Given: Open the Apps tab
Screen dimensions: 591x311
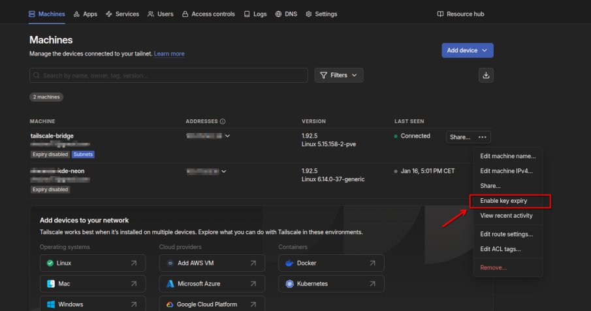Looking at the screenshot, I should coord(85,14).
